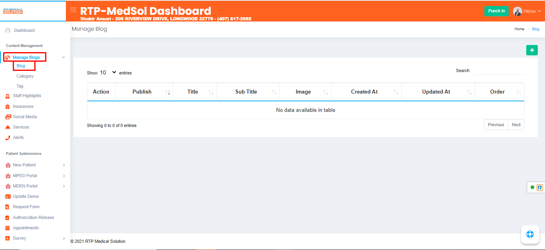The width and height of the screenshot is (545, 250).
Task: Open the RTP Medical Solution logo
Action: tap(13, 11)
